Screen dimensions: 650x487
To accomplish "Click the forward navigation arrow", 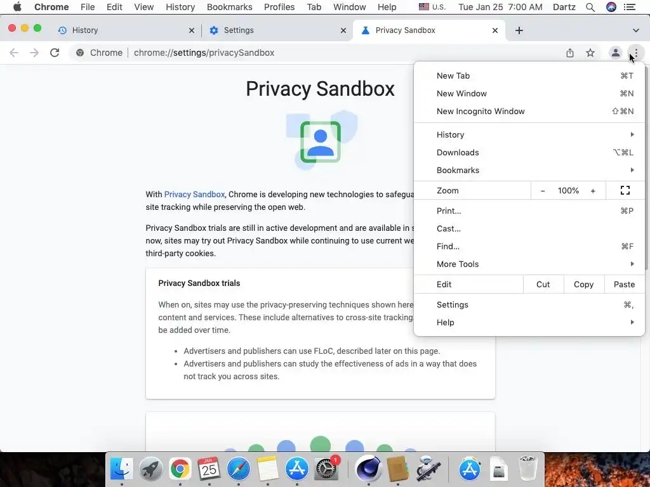I will coord(34,53).
